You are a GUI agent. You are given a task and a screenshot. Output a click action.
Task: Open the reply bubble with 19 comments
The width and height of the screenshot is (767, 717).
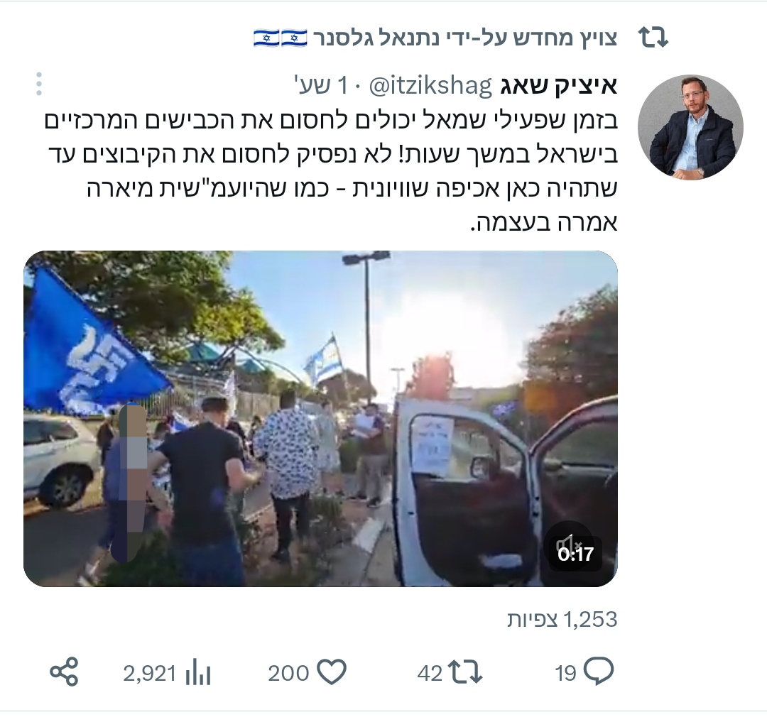click(x=598, y=672)
